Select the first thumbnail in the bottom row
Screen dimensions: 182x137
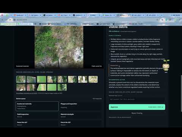click(x=21, y=88)
